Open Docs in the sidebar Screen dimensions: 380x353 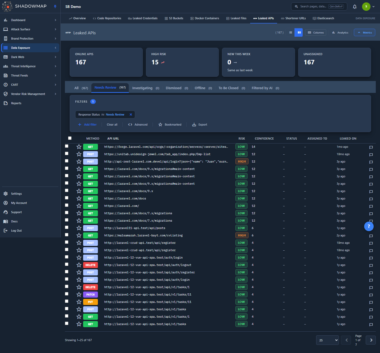[x=30, y=221]
